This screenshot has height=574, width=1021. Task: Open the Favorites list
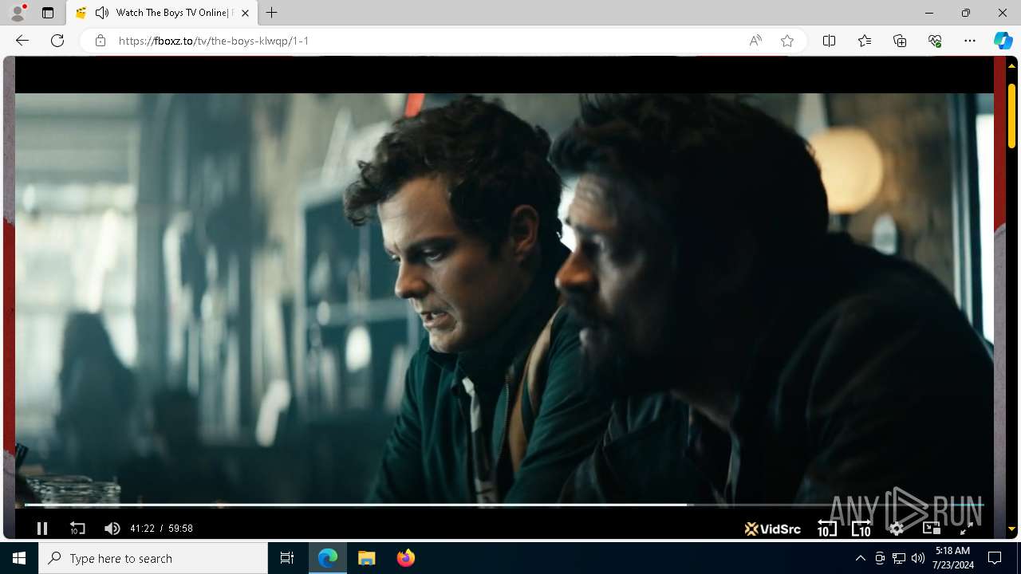[865, 41]
